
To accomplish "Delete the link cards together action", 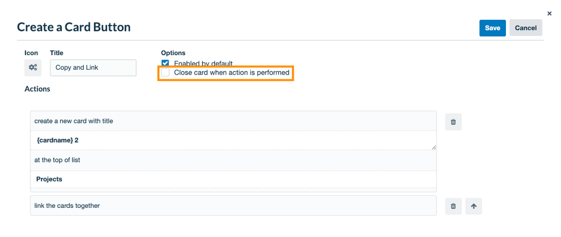I will tap(453, 206).
